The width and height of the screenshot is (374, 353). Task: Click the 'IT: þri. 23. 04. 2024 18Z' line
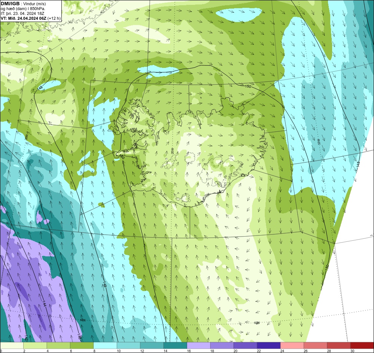click(x=23, y=13)
